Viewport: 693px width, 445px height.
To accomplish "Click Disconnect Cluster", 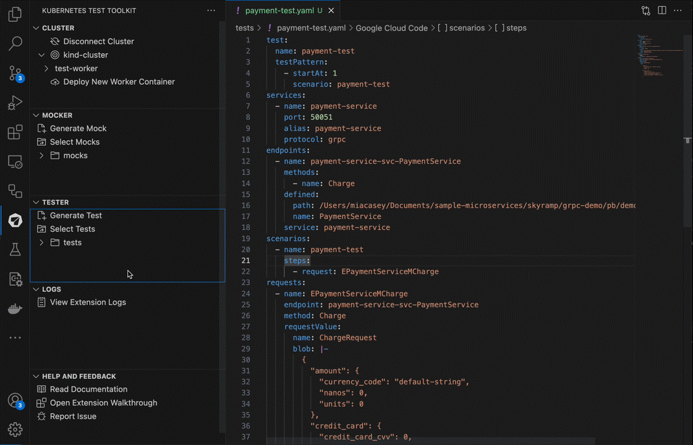I will 98,41.
